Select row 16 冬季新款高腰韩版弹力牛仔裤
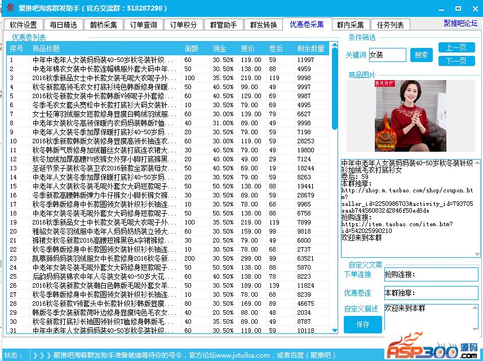Viewport: 483px width, 361px height. click(168, 195)
